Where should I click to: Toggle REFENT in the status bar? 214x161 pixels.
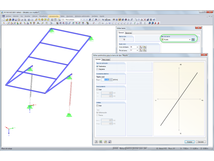click(136, 148)
